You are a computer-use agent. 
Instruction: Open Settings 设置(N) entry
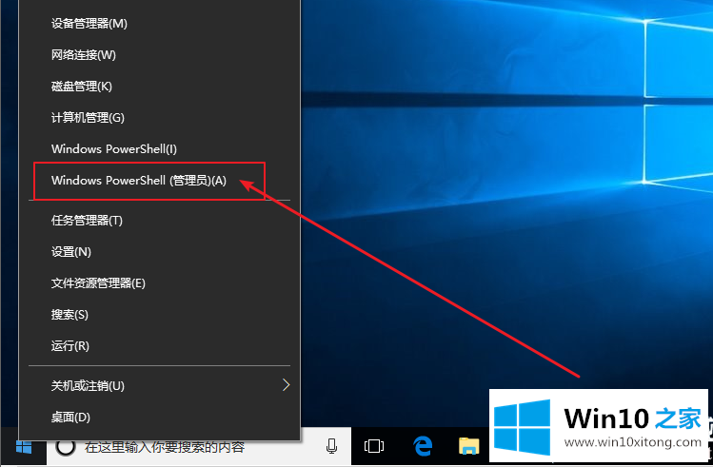(159, 252)
